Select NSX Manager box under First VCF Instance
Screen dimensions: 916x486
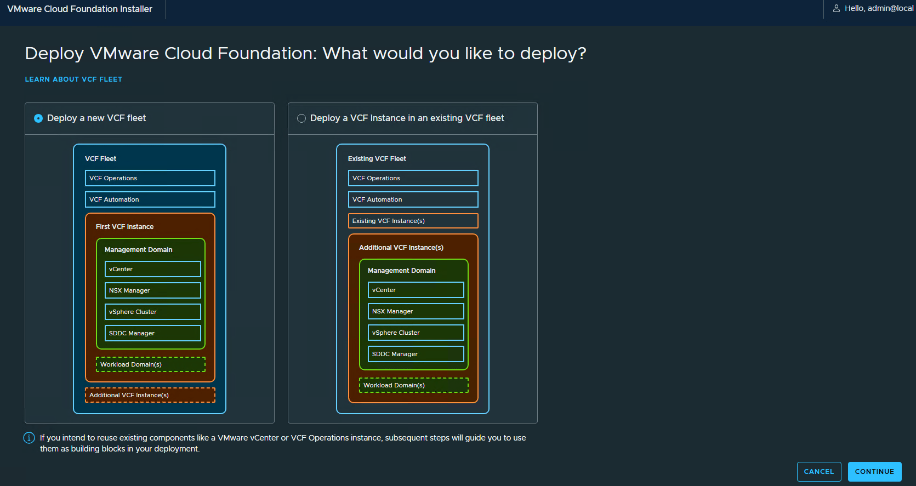[153, 290]
